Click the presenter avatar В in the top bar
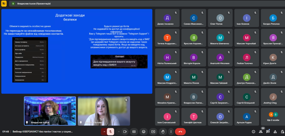The height and width of the screenshot is (136, 285). tap(13, 3)
